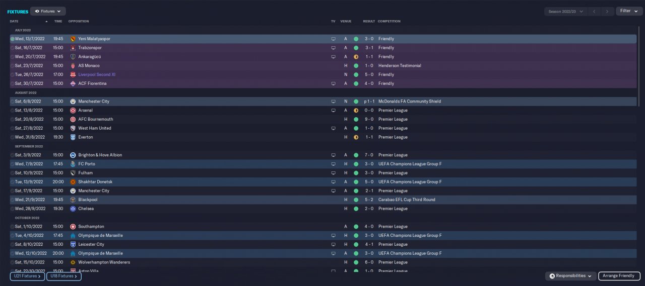Open the Responsibilities menu

[570, 276]
